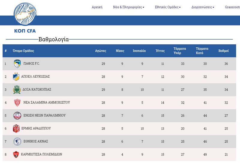Click the Όνομα Ομάδας column header

23,51
